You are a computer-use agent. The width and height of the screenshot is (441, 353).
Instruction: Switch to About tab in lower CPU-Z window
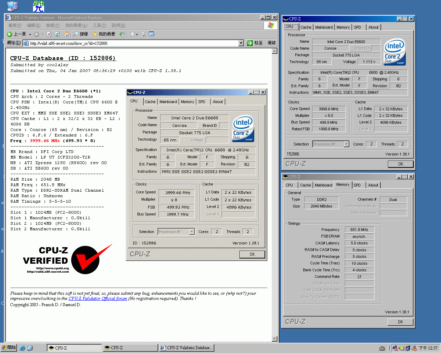(373, 185)
